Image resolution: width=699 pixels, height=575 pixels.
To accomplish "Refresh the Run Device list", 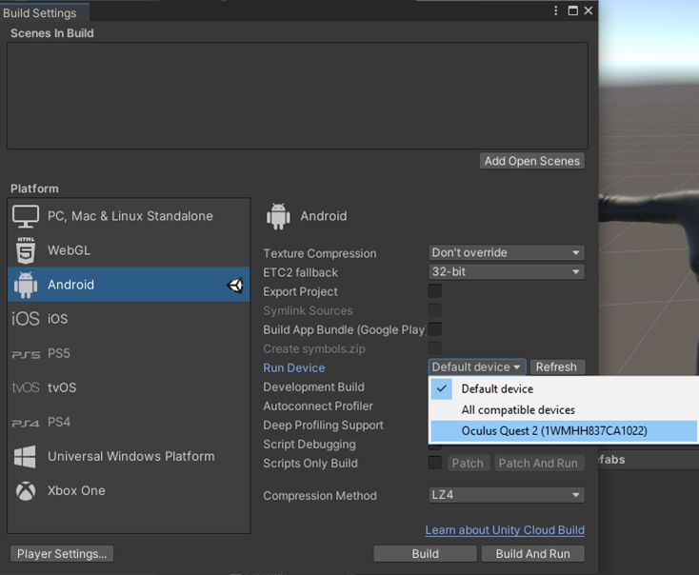I will coord(557,367).
